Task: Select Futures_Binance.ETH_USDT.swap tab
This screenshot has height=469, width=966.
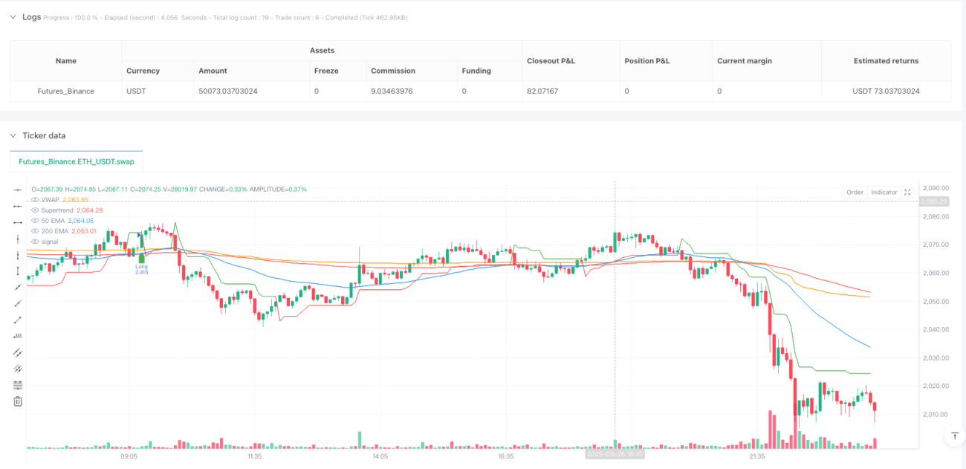Action: pos(77,161)
